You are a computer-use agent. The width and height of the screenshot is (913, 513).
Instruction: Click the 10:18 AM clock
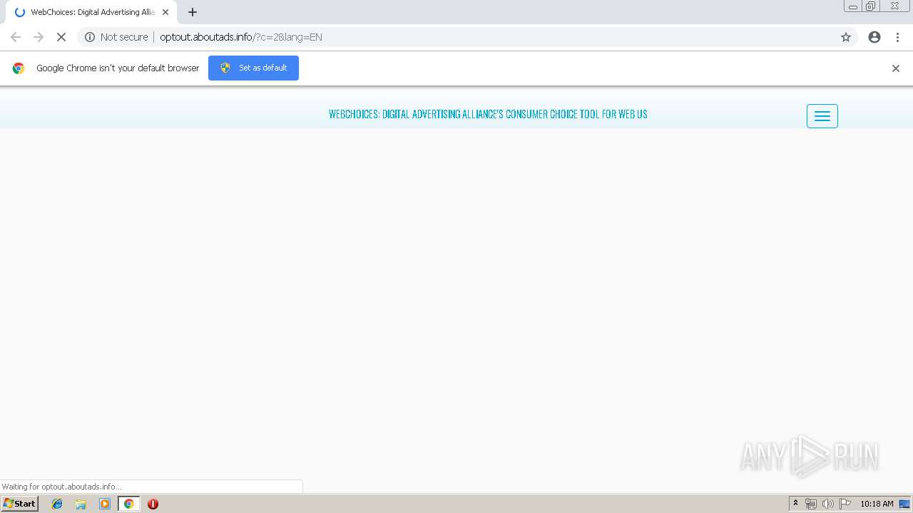pos(877,504)
